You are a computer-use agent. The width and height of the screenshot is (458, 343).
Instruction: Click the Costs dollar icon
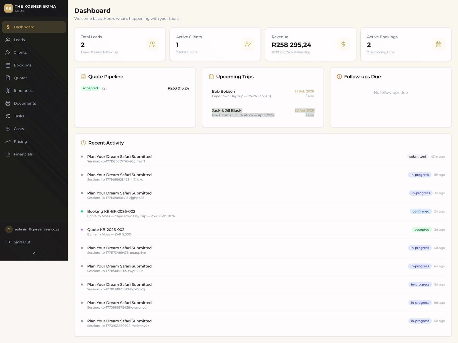click(x=8, y=129)
